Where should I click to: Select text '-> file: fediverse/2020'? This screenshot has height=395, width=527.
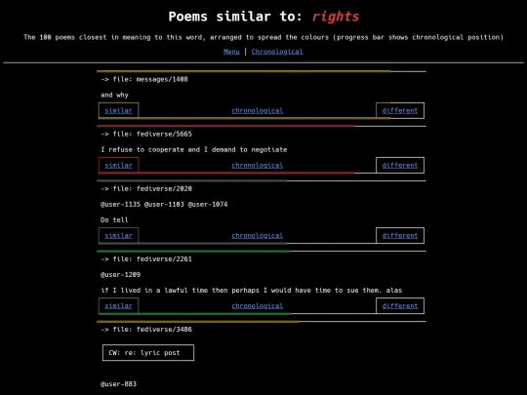tap(146, 189)
